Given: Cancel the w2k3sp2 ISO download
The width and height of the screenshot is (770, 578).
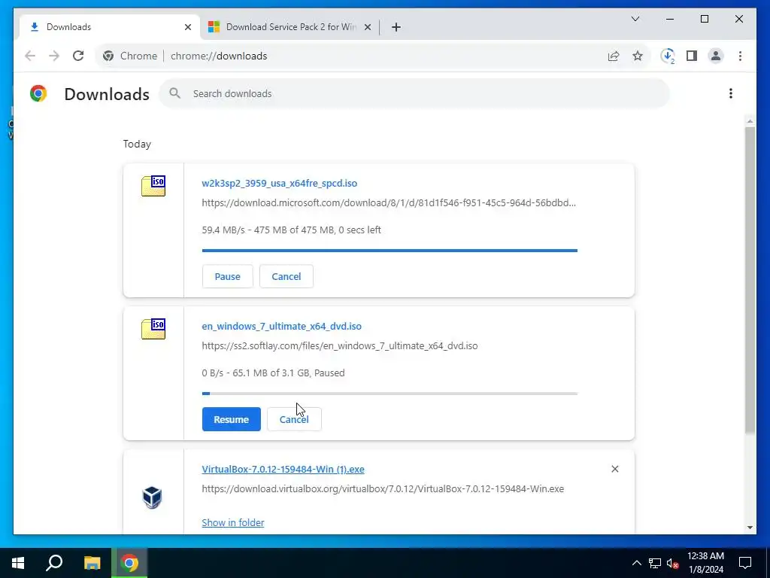Looking at the screenshot, I should tap(286, 276).
